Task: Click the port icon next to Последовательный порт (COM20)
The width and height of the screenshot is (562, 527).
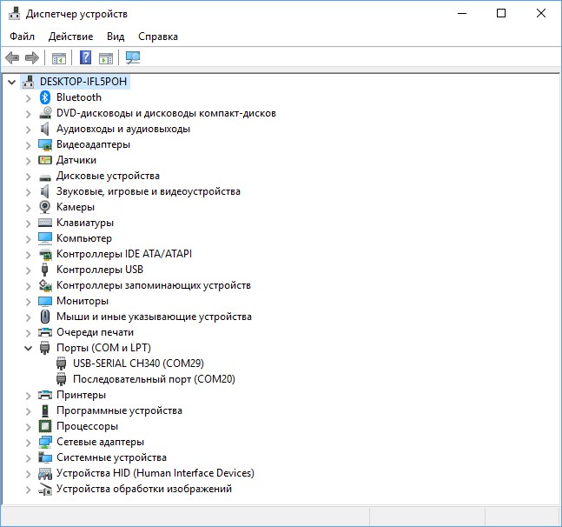Action: click(x=62, y=379)
